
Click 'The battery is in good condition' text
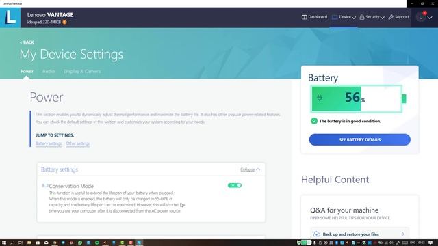[x=350, y=121]
